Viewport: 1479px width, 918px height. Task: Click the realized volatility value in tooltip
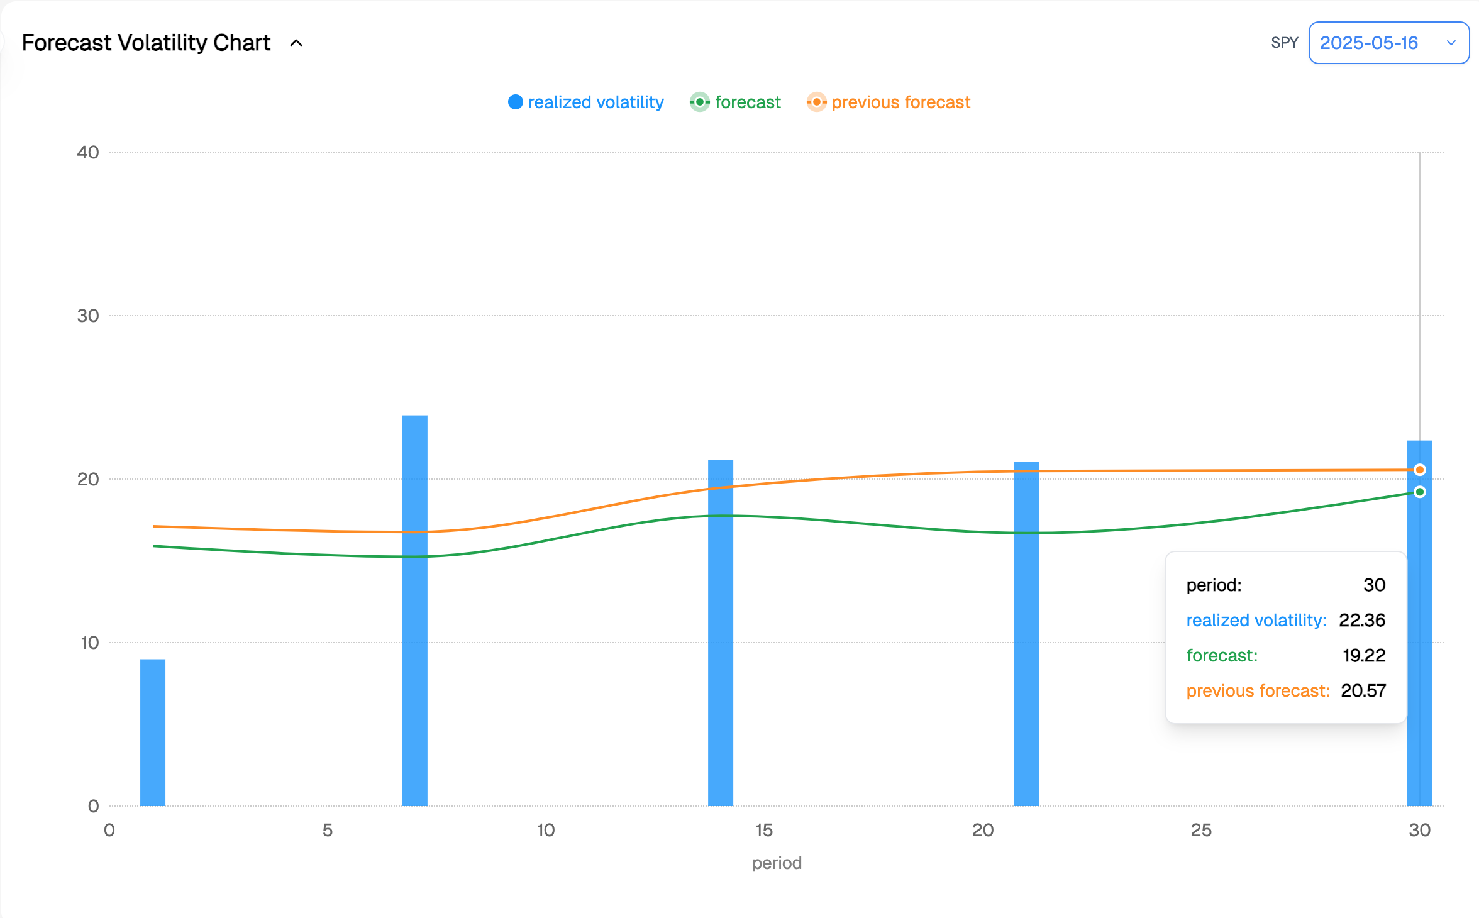coord(1361,620)
